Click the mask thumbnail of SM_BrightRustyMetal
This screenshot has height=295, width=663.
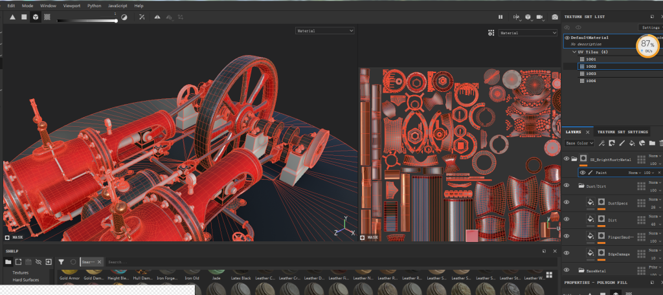[x=583, y=158]
